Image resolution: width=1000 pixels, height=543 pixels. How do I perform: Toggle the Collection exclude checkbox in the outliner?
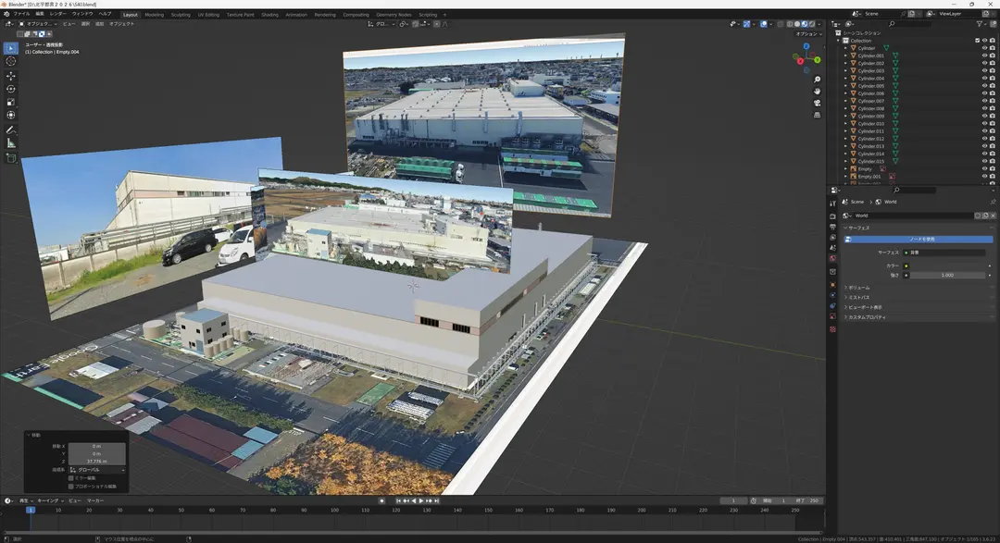pyautogui.click(x=977, y=41)
